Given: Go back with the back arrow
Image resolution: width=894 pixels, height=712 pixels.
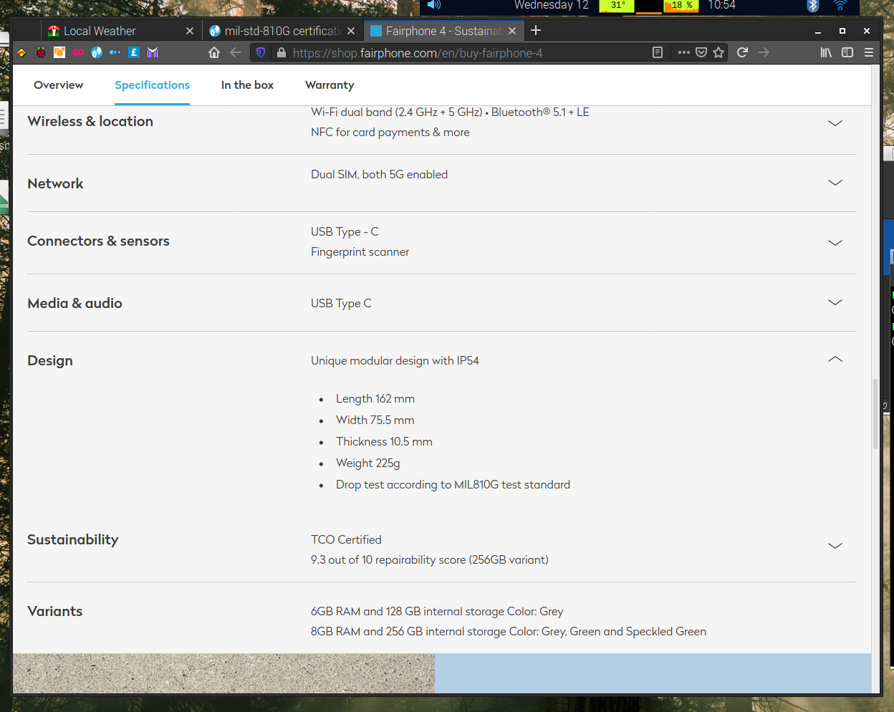Looking at the screenshot, I should tap(236, 52).
